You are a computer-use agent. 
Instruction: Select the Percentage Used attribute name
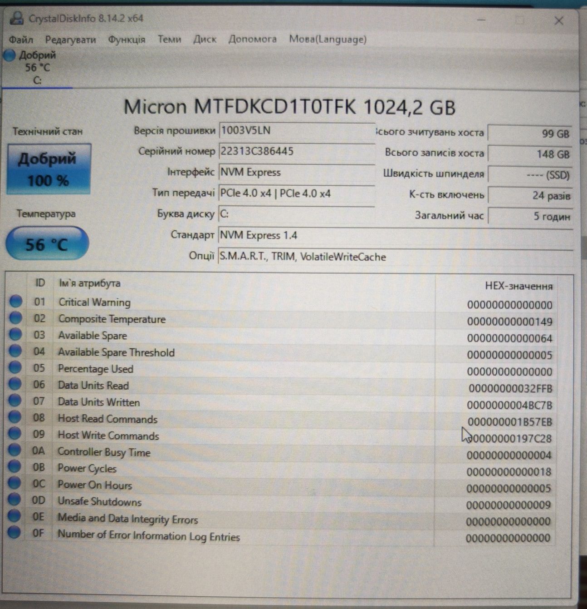click(x=95, y=368)
